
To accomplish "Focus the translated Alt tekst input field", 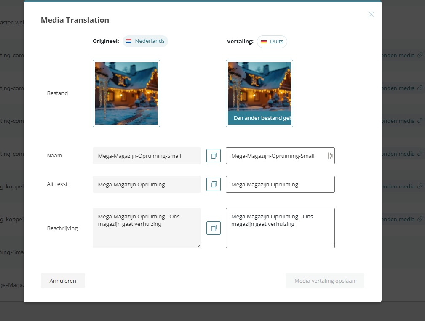I will pos(280,184).
